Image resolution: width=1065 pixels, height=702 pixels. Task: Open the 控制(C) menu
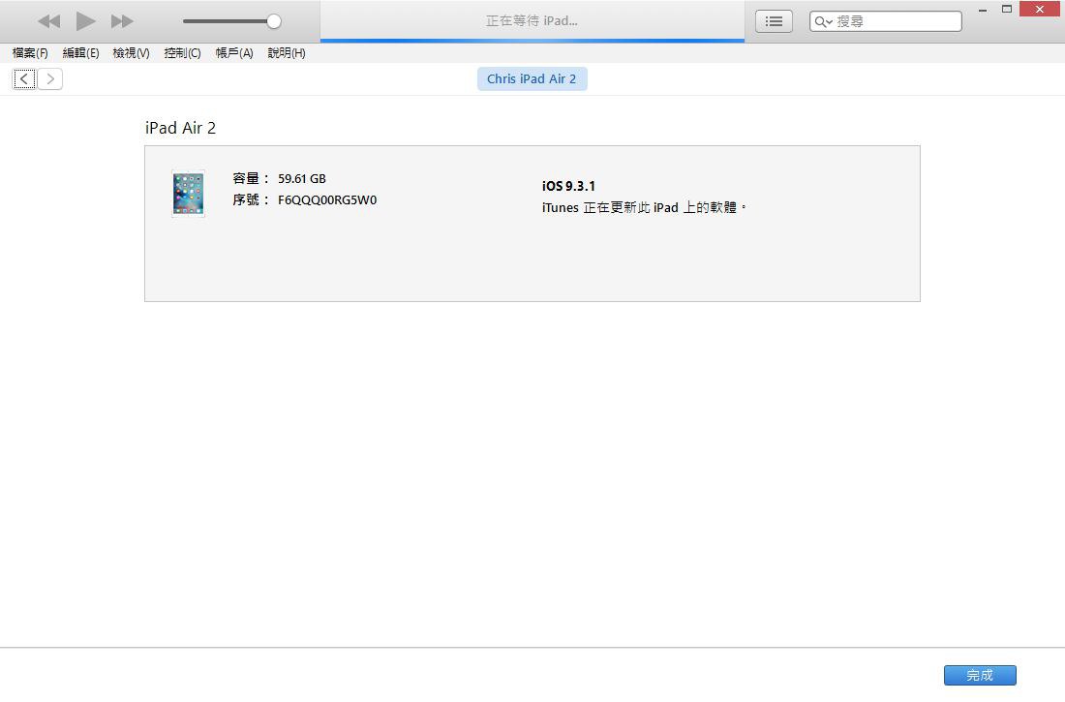pyautogui.click(x=182, y=53)
